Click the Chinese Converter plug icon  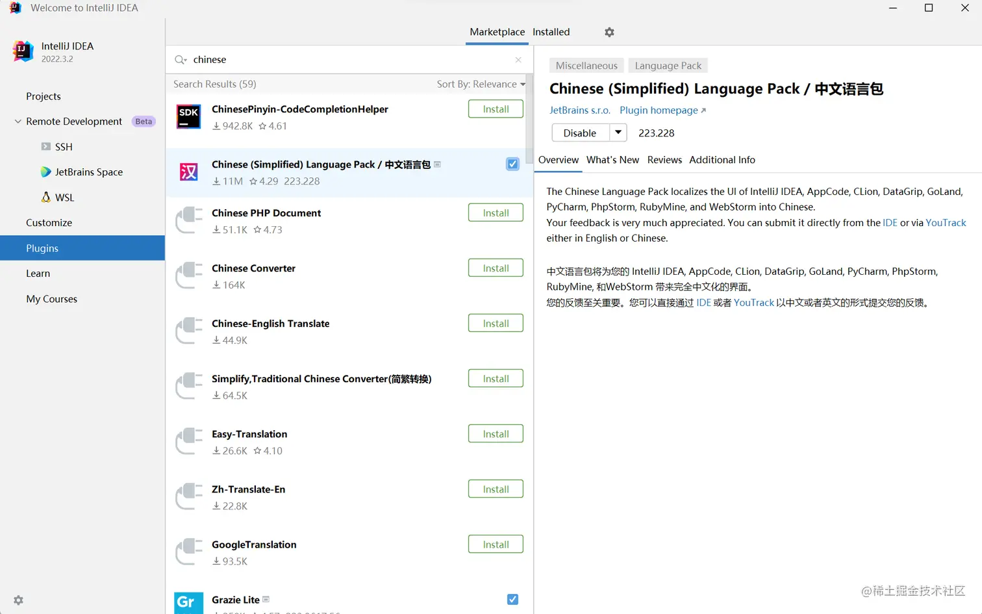[x=189, y=275]
